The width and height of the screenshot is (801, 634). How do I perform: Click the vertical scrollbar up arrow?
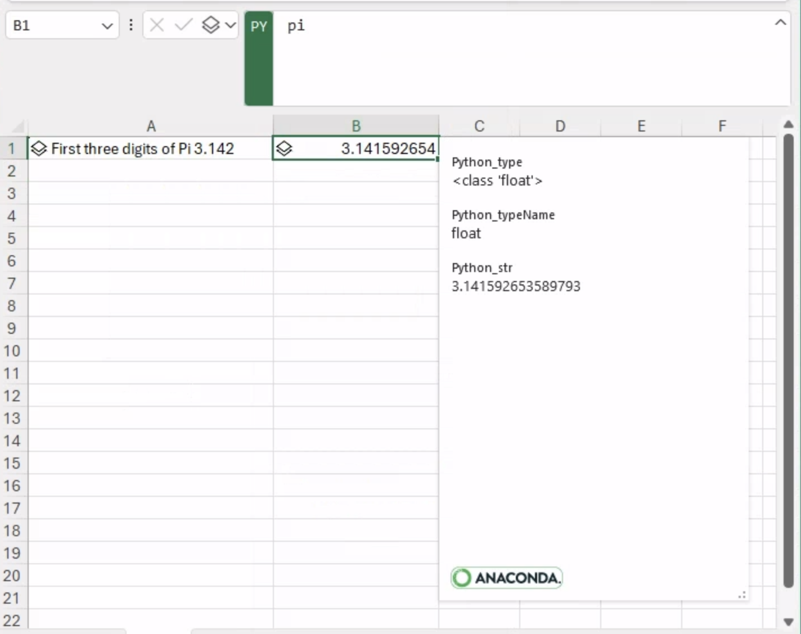click(x=788, y=125)
